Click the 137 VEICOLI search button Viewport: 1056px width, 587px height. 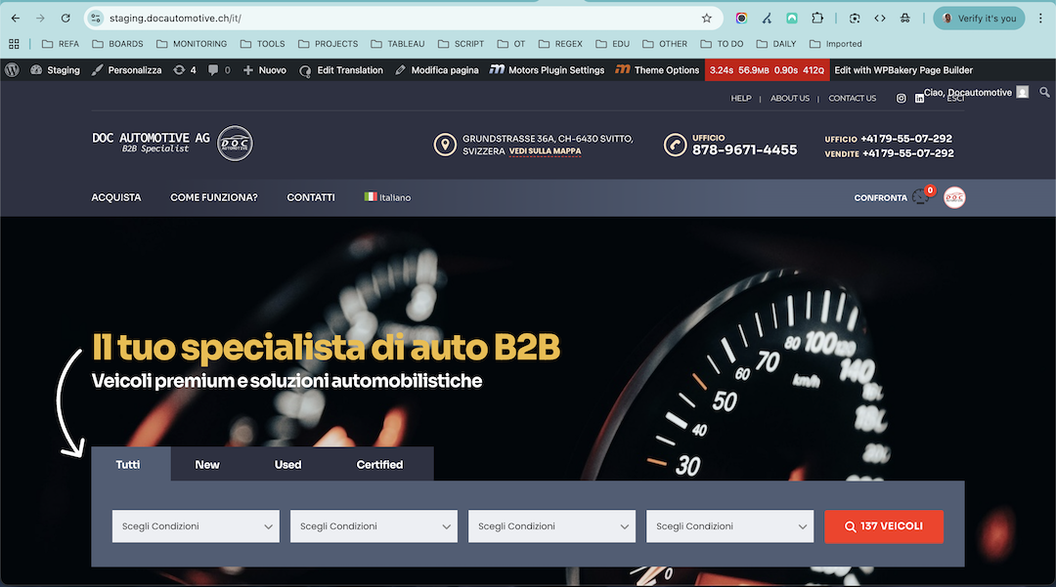click(x=884, y=526)
